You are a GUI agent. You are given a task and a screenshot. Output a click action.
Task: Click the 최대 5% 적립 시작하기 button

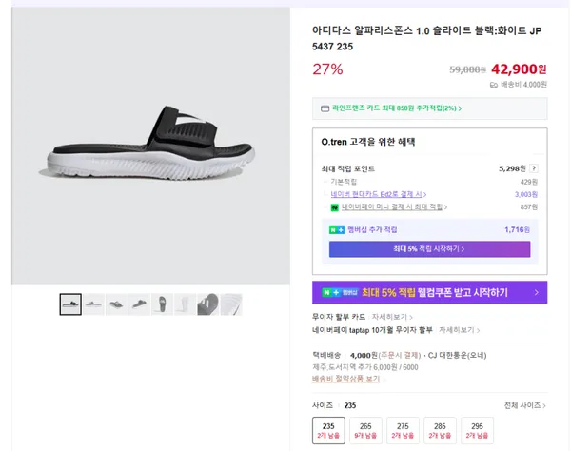coord(429,249)
